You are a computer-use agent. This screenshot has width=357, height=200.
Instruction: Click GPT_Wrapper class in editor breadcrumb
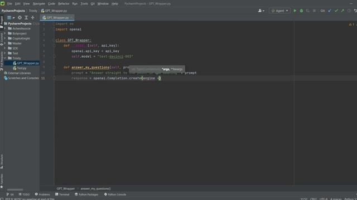point(66,189)
